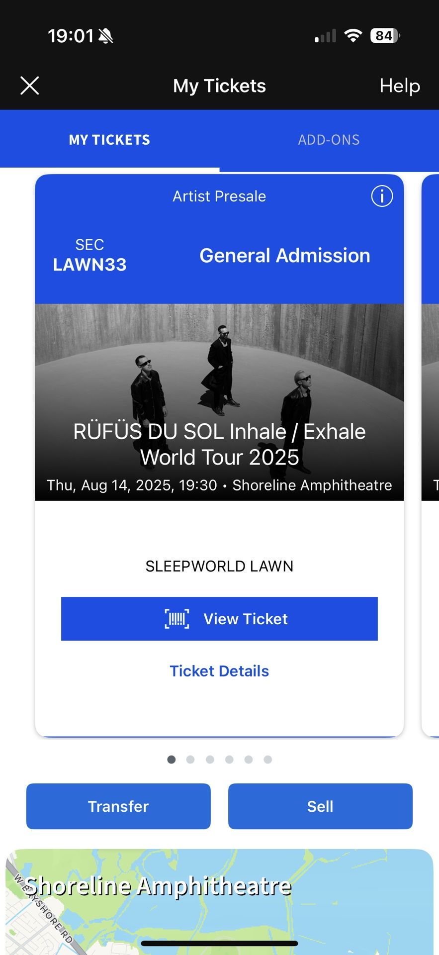The image size is (439, 955).
Task: Close My Tickets using the X icon
Action: (x=29, y=86)
